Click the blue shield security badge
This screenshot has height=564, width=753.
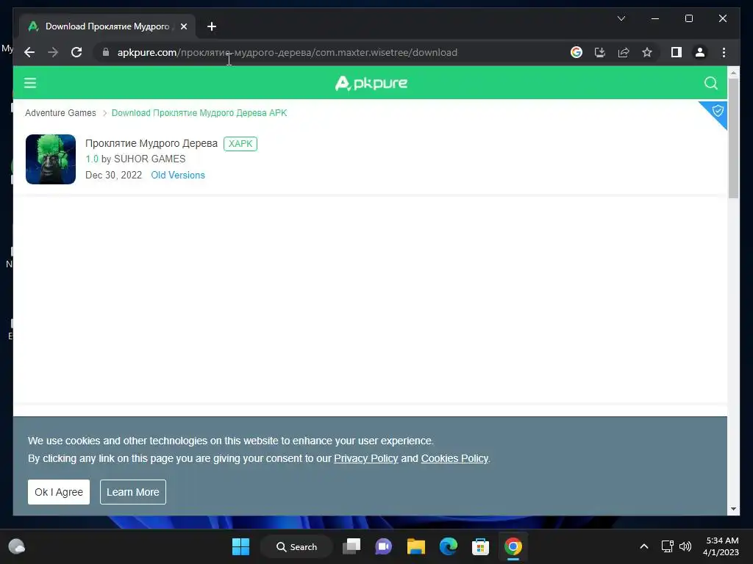pos(717,112)
